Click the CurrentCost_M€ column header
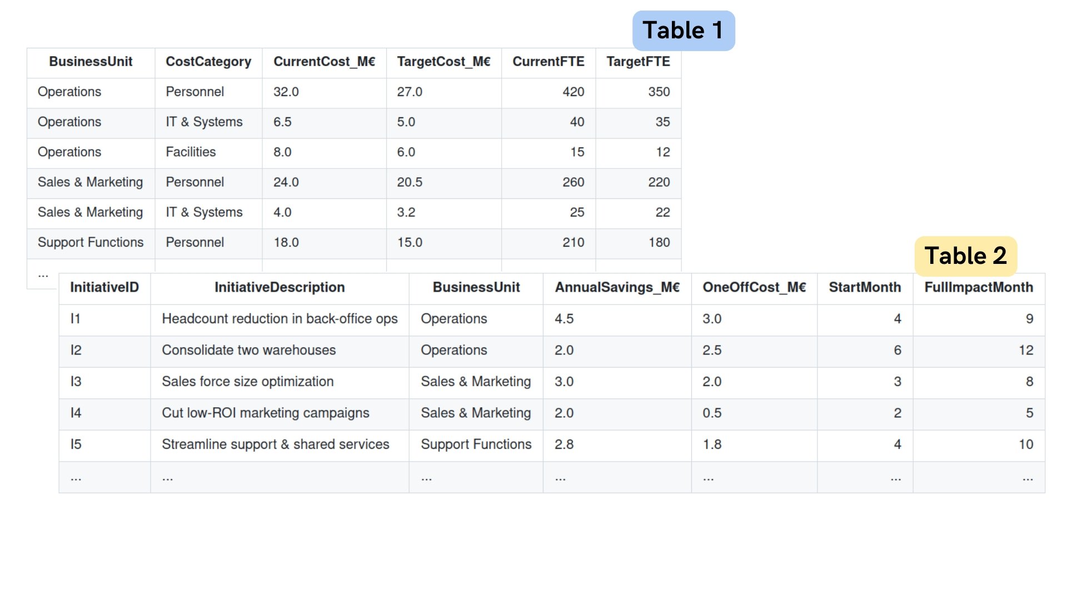Viewport: 1067px width, 600px height. [324, 62]
